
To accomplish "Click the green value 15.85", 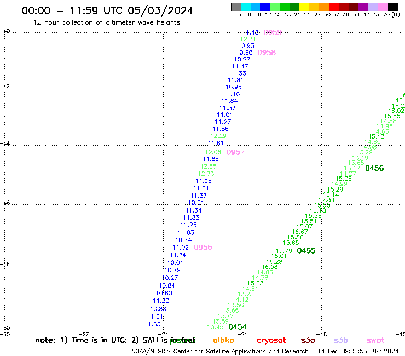I will 392,116.
